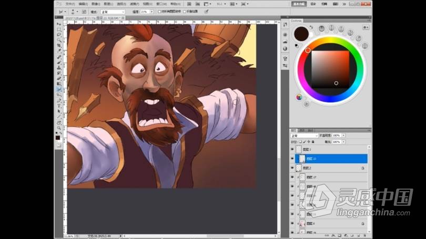
Task: Click the trash icon in Layers panel
Action: click(364, 235)
